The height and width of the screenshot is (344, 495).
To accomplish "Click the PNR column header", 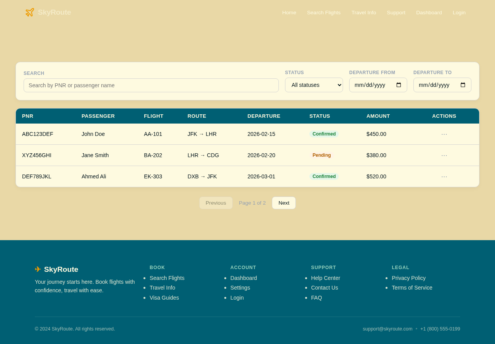I will [28, 116].
